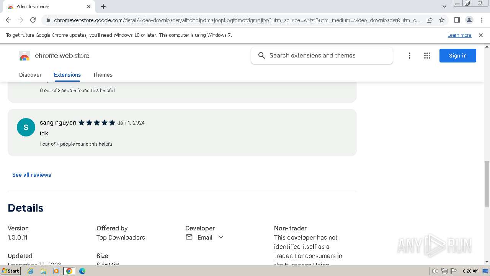
Task: Select the Extensions tab
Action: tap(67, 75)
